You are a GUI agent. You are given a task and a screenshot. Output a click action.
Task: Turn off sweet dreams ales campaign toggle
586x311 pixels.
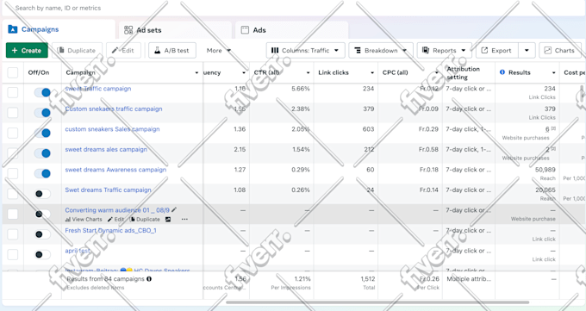(x=42, y=153)
